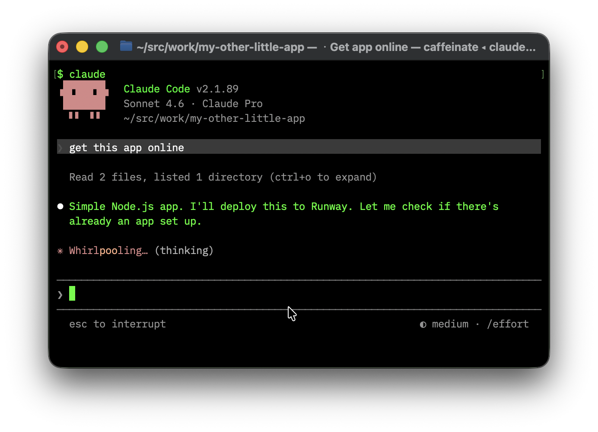Click the spinning asterisk beside Whirlpooling
Viewport: 598px width, 432px height.
[60, 251]
